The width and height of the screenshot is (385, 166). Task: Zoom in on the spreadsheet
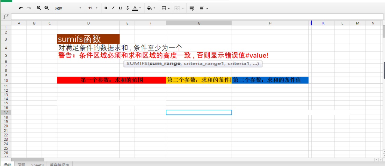(39, 8)
